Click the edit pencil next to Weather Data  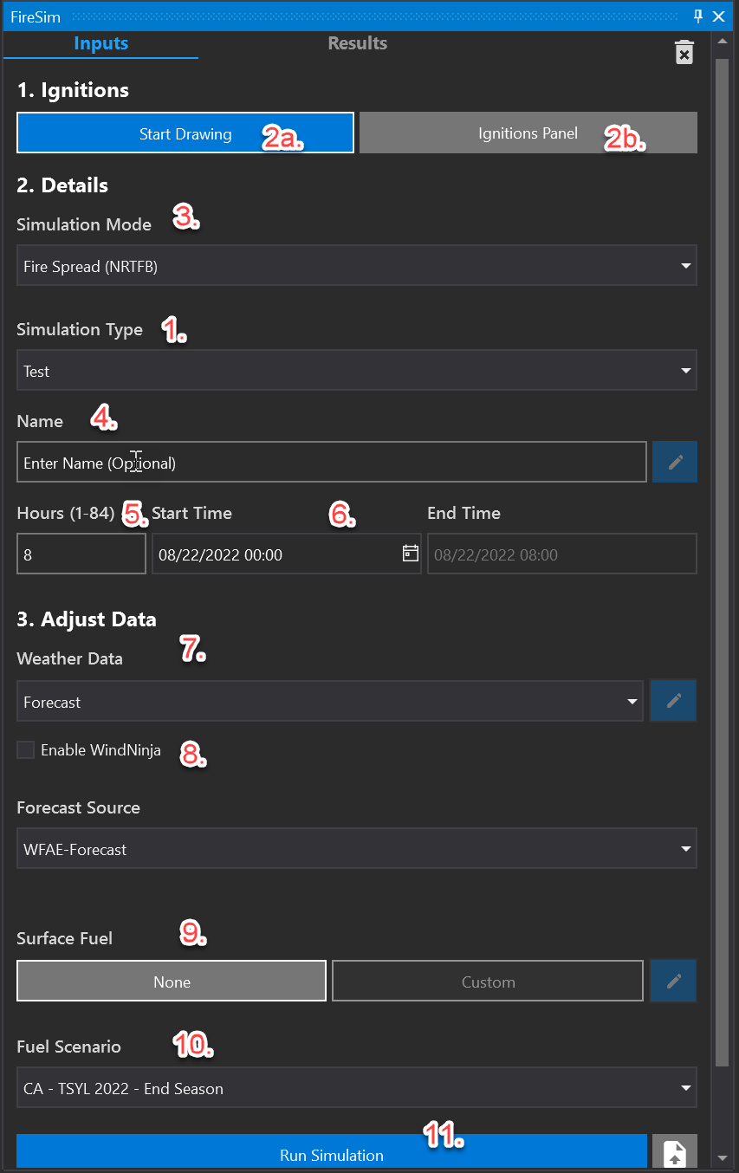pyautogui.click(x=674, y=701)
